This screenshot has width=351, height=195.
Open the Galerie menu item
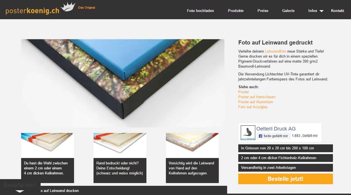(288, 11)
